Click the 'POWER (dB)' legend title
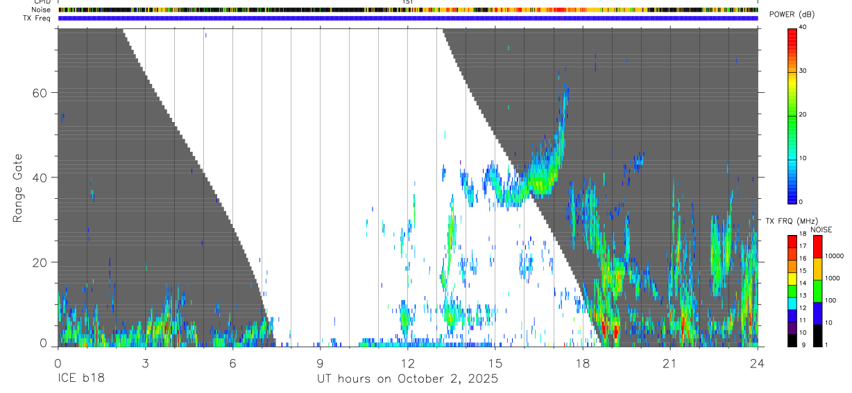The image size is (852, 393). click(x=792, y=15)
